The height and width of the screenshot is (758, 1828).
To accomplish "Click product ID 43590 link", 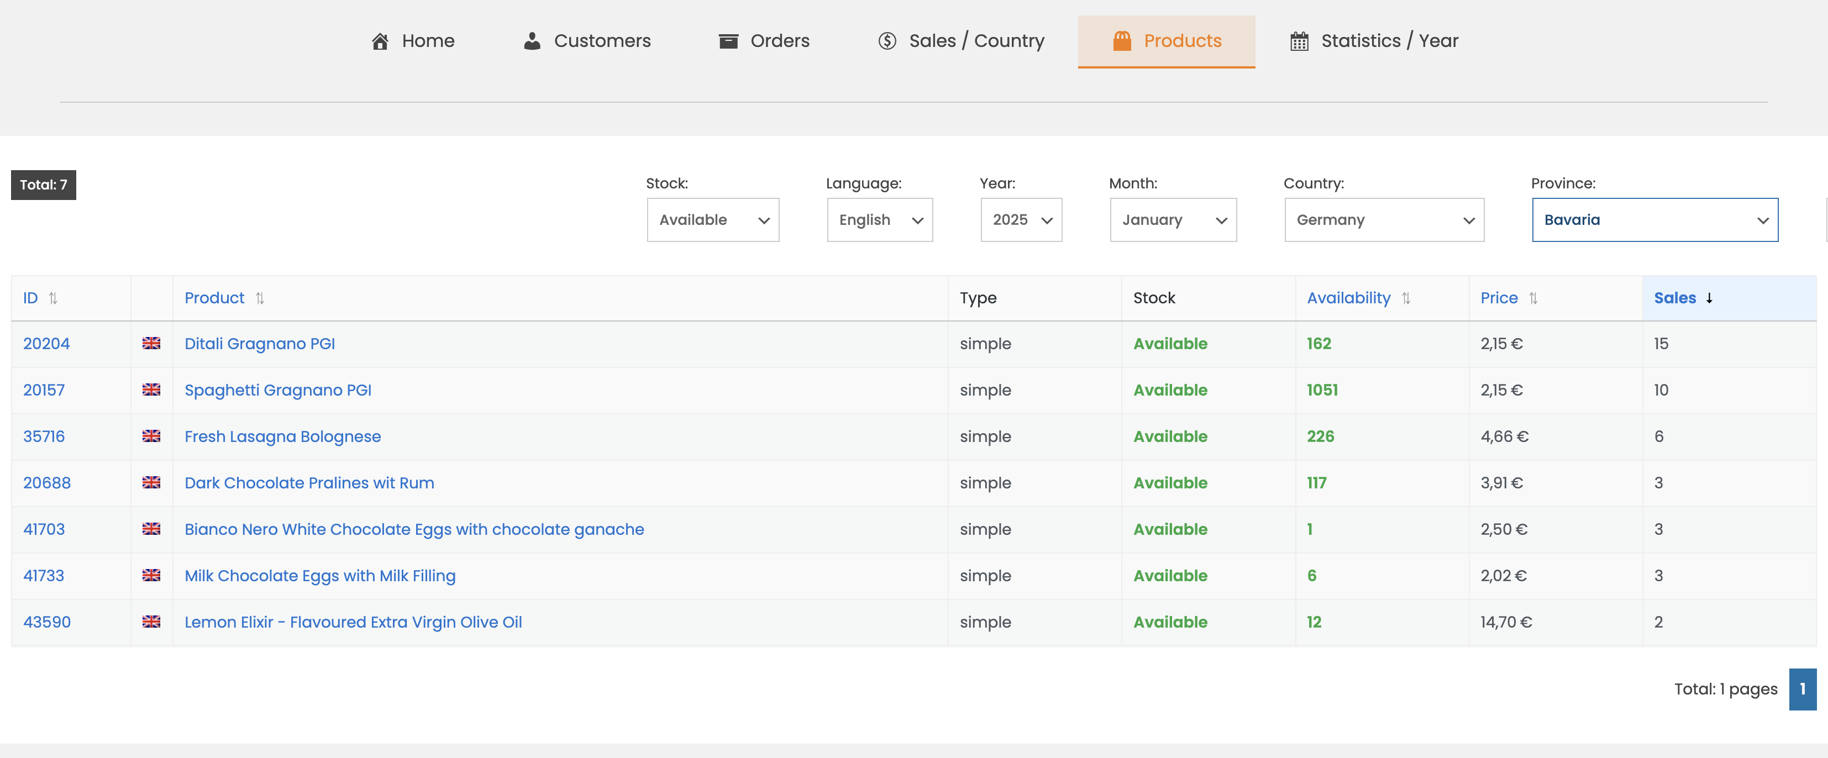I will click(47, 622).
